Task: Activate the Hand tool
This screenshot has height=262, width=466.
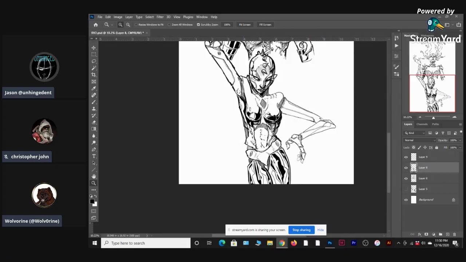Action: pos(94,176)
